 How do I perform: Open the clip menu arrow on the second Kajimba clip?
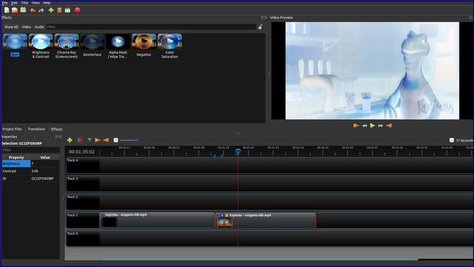point(218,215)
